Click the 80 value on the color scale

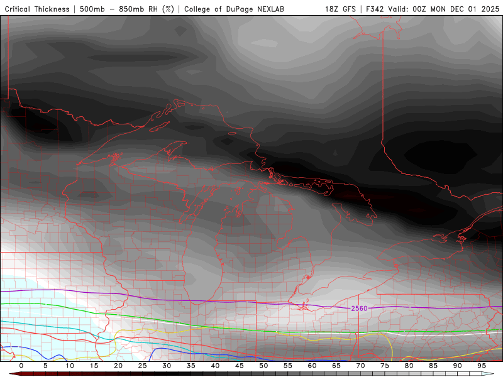[x=409, y=366]
